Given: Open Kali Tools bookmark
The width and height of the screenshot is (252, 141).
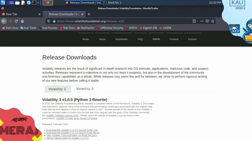Looking at the screenshot, I should [x=28, y=28].
